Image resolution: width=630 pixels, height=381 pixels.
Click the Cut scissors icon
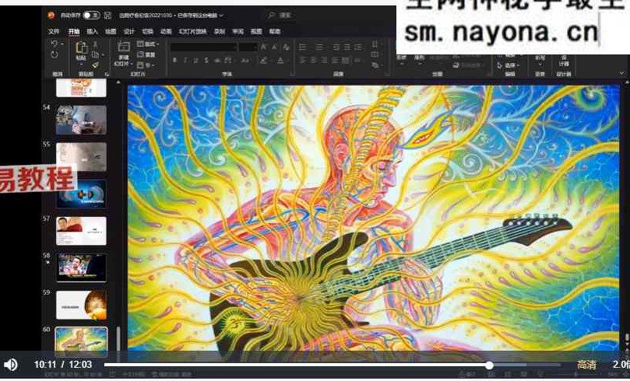[95, 44]
